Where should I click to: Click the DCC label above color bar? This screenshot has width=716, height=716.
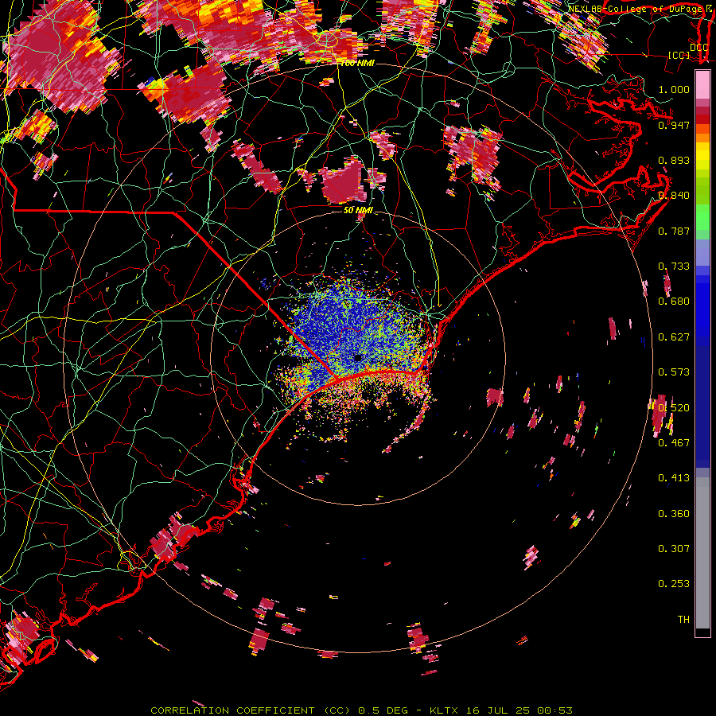(x=698, y=48)
